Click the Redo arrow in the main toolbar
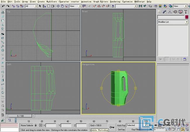Screen dimensions: 190x132 [x=8, y=6]
